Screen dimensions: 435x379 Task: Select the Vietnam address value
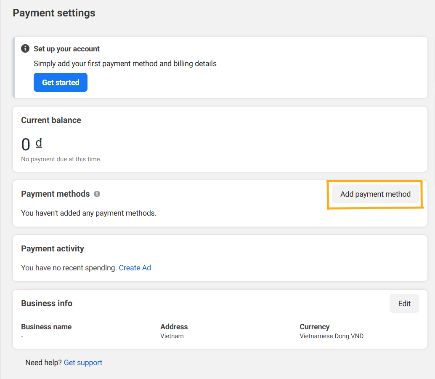tap(172, 336)
